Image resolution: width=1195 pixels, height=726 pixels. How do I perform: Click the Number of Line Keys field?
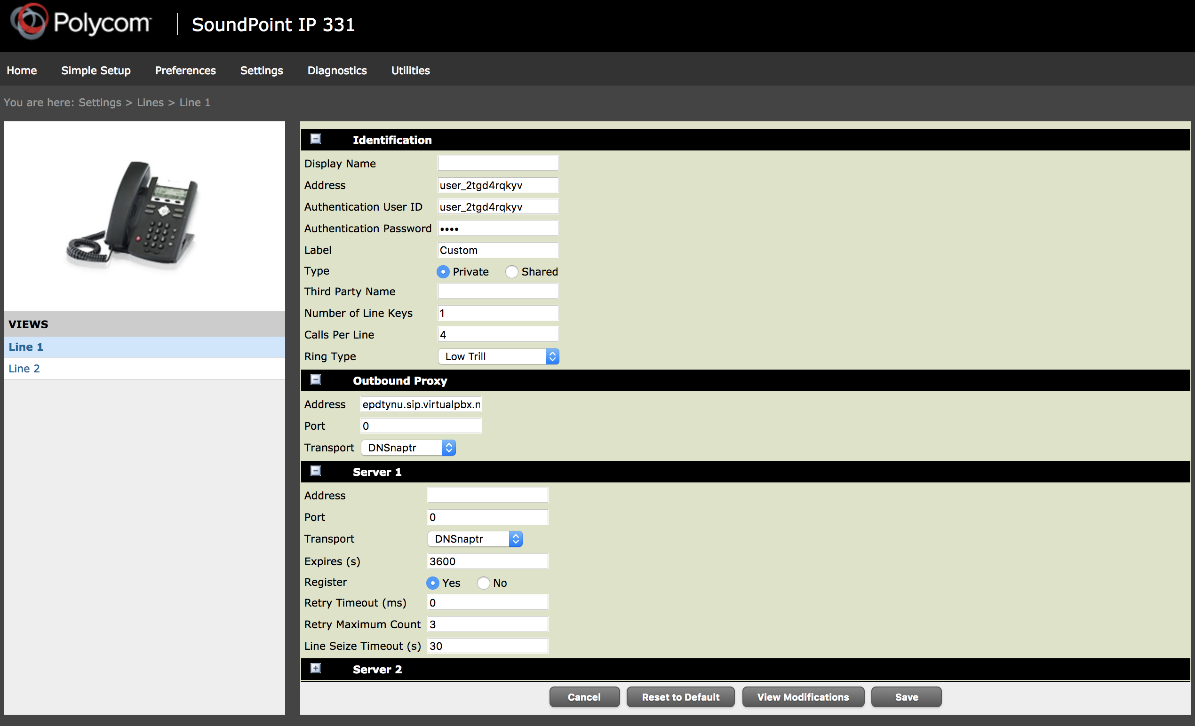pyautogui.click(x=498, y=313)
